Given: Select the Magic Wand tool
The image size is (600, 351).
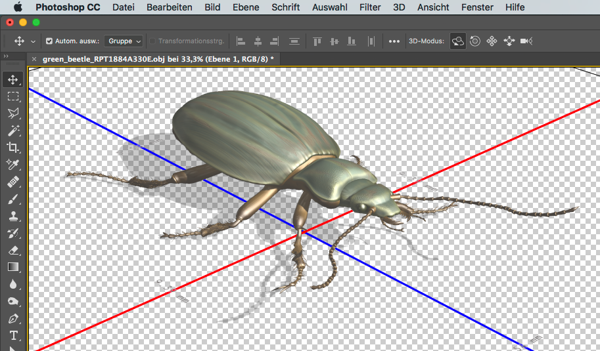Looking at the screenshot, I should [12, 131].
